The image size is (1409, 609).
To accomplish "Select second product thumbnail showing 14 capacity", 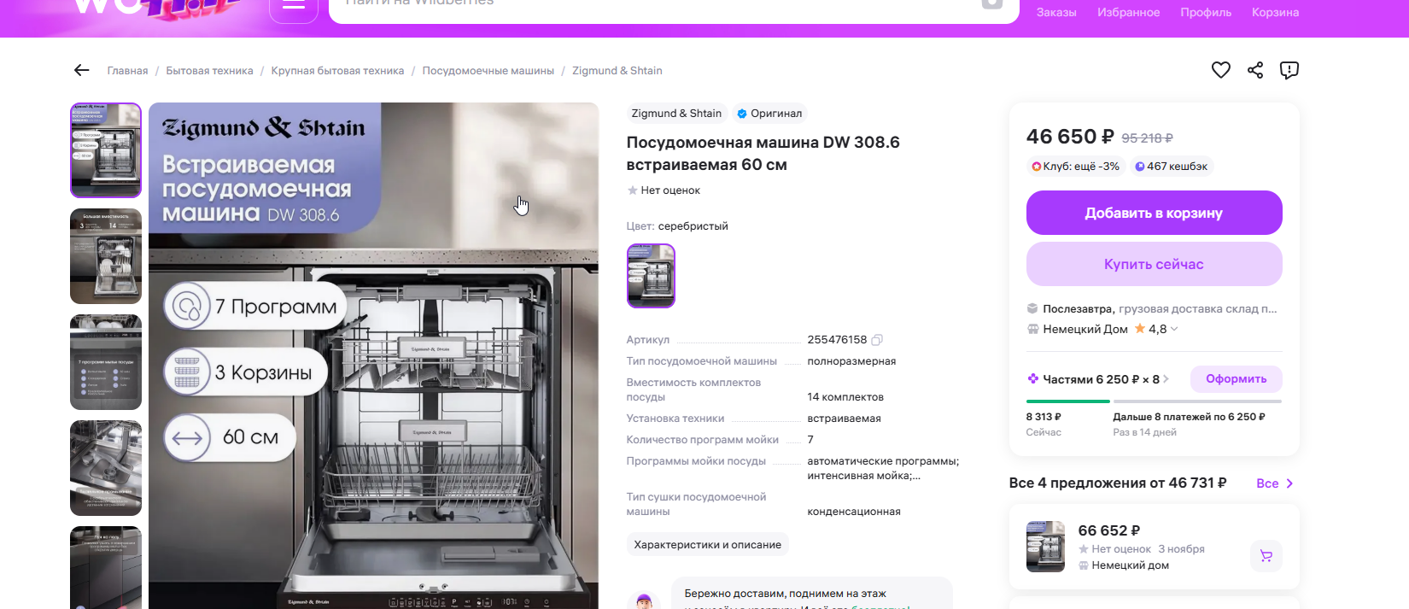I will pyautogui.click(x=106, y=256).
